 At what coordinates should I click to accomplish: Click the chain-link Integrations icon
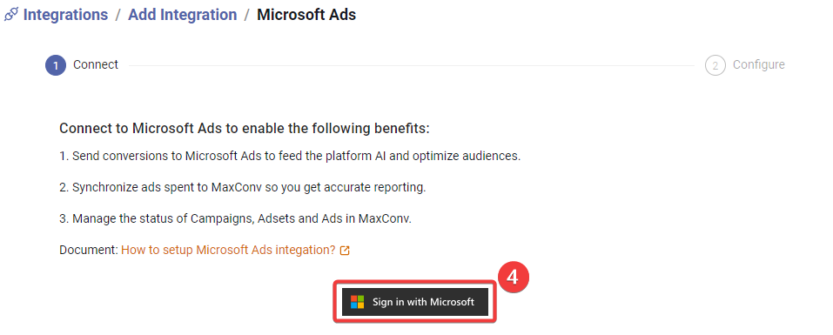pyautogui.click(x=10, y=15)
